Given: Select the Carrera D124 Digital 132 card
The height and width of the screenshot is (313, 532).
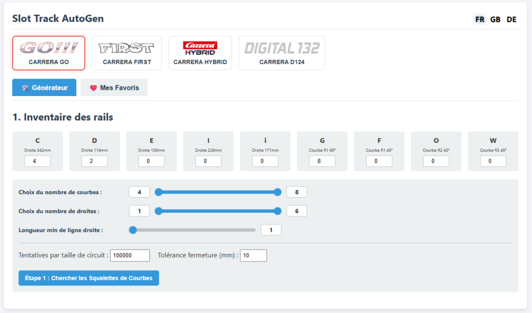Looking at the screenshot, I should click(x=282, y=53).
